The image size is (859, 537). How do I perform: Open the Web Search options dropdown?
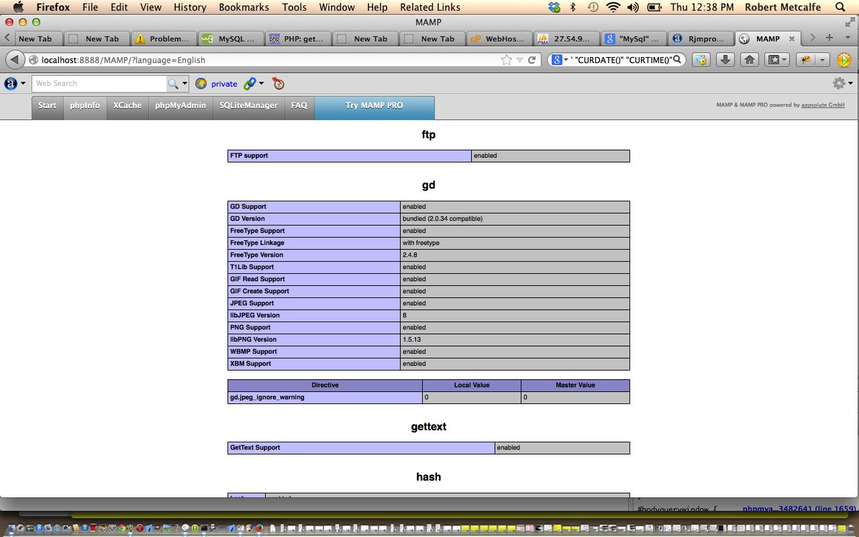click(x=185, y=83)
